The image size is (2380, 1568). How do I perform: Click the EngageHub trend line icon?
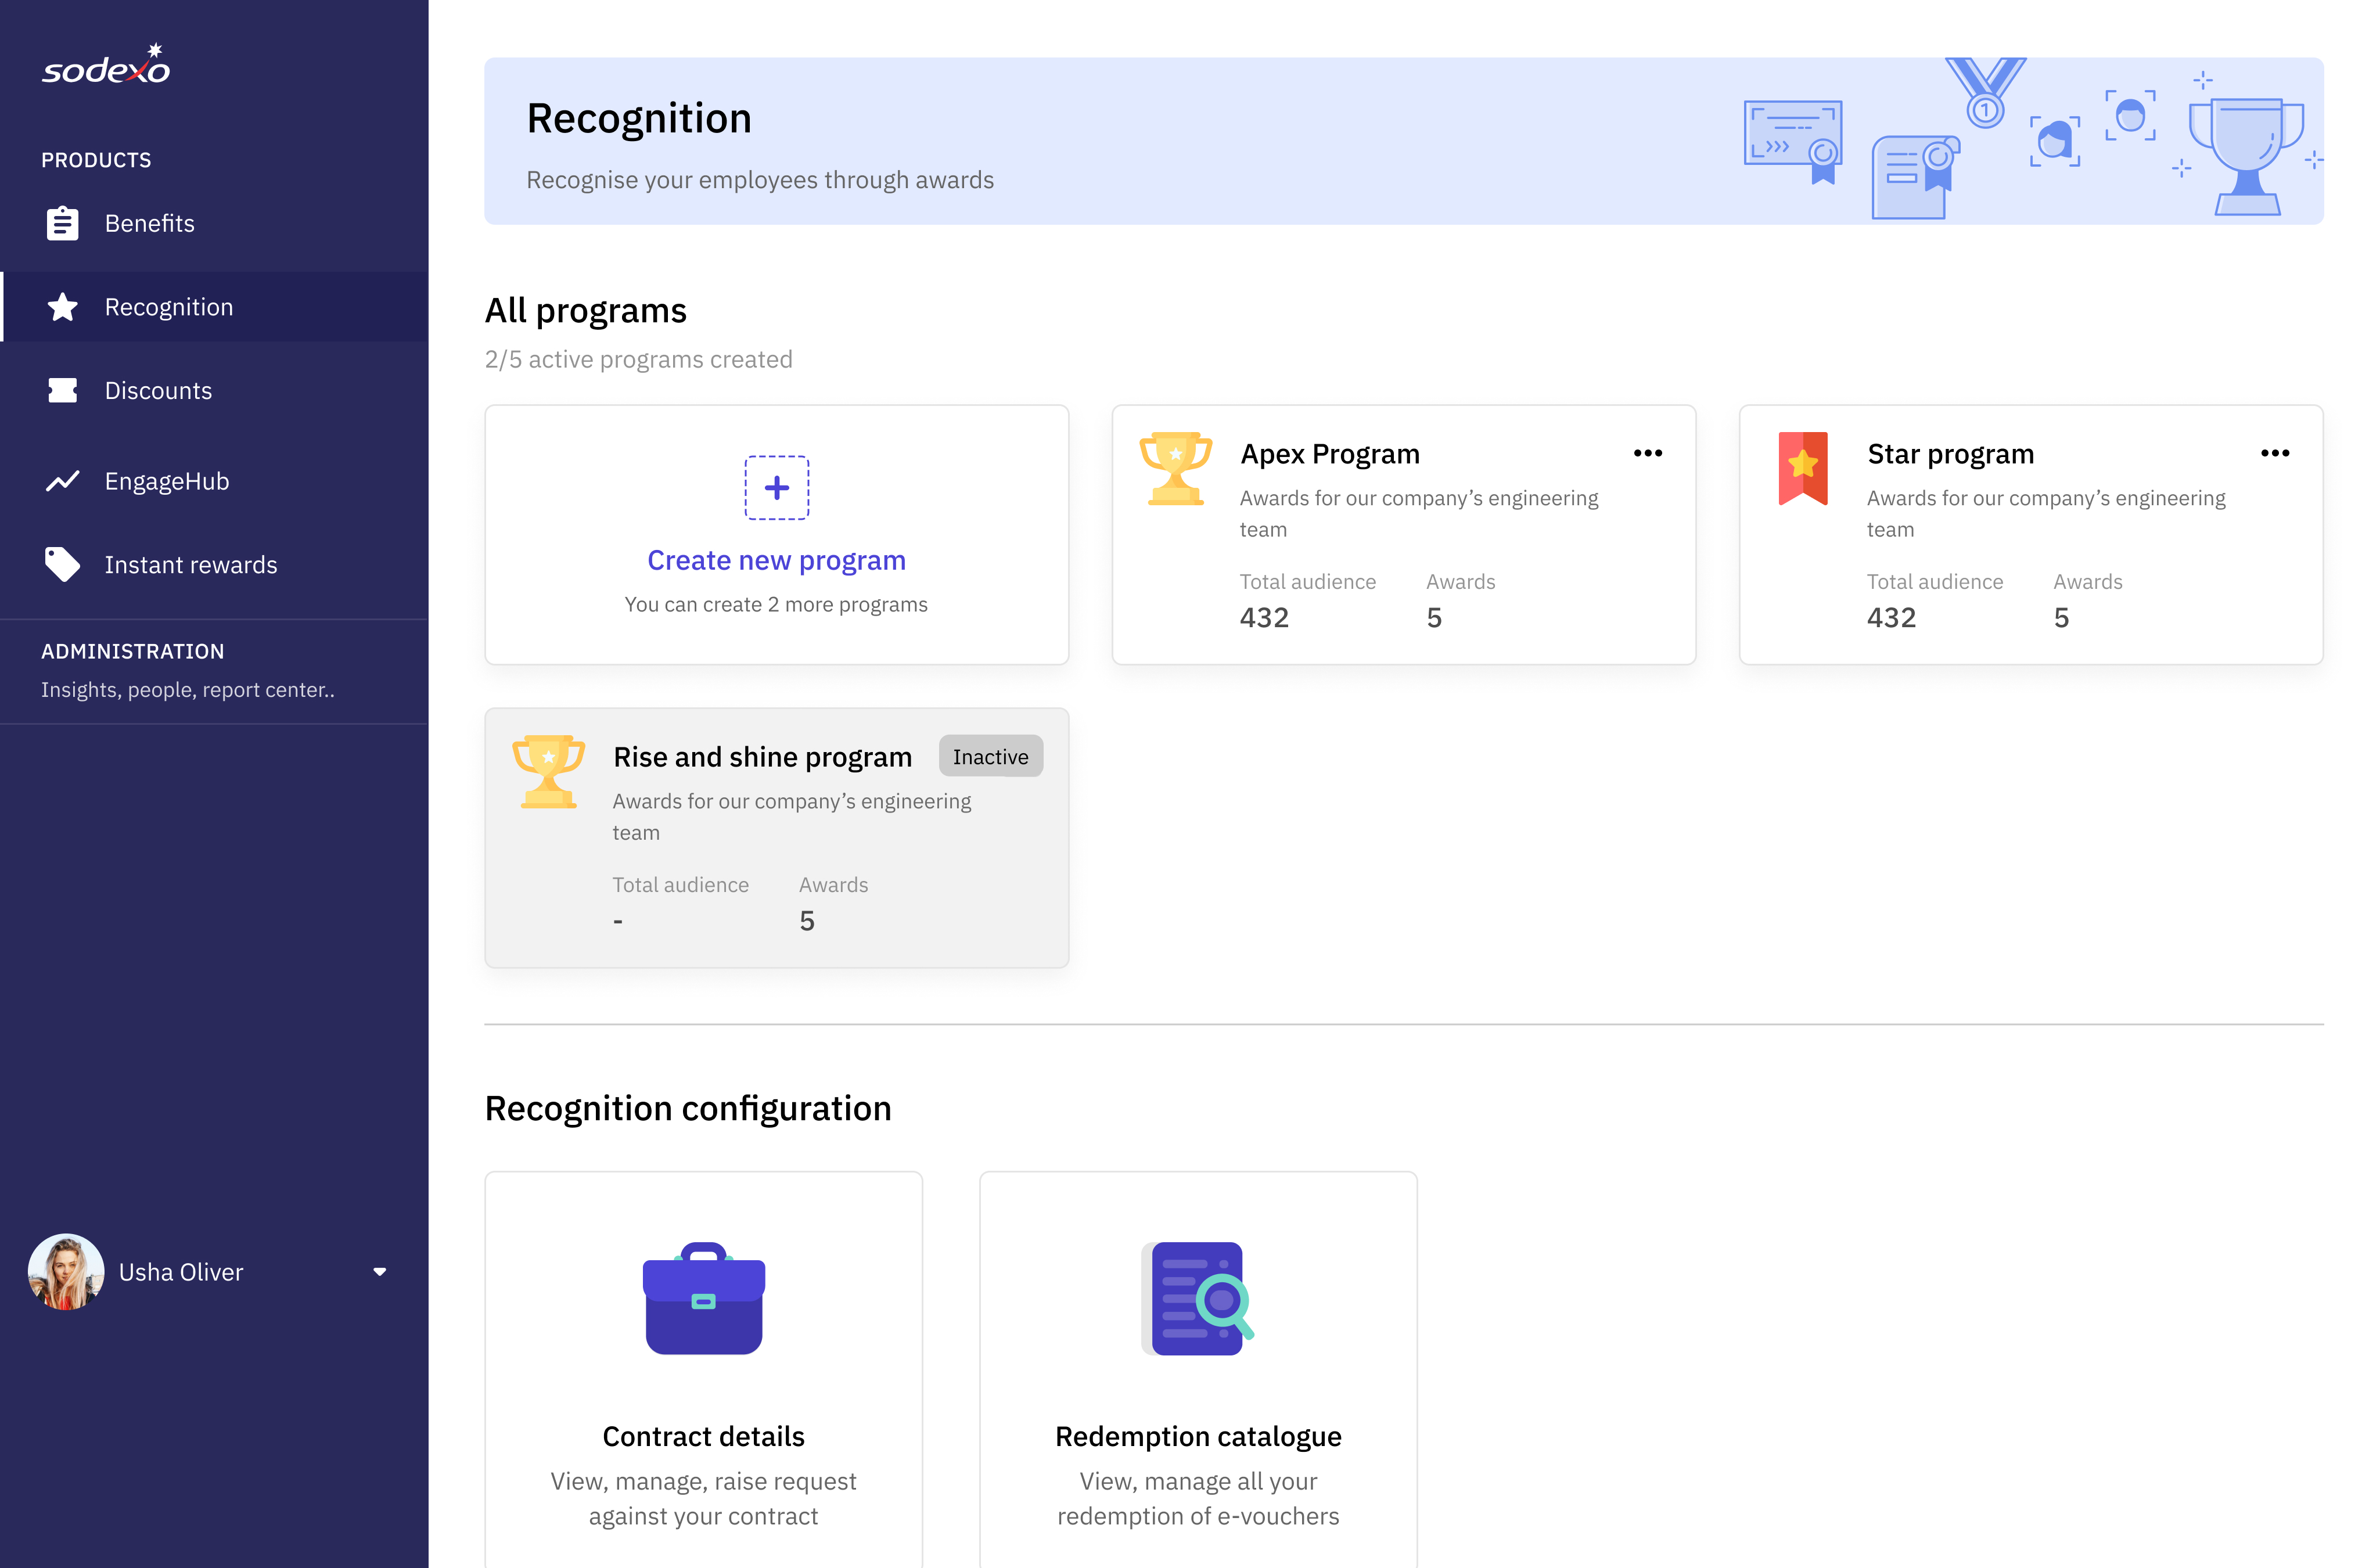(62, 481)
